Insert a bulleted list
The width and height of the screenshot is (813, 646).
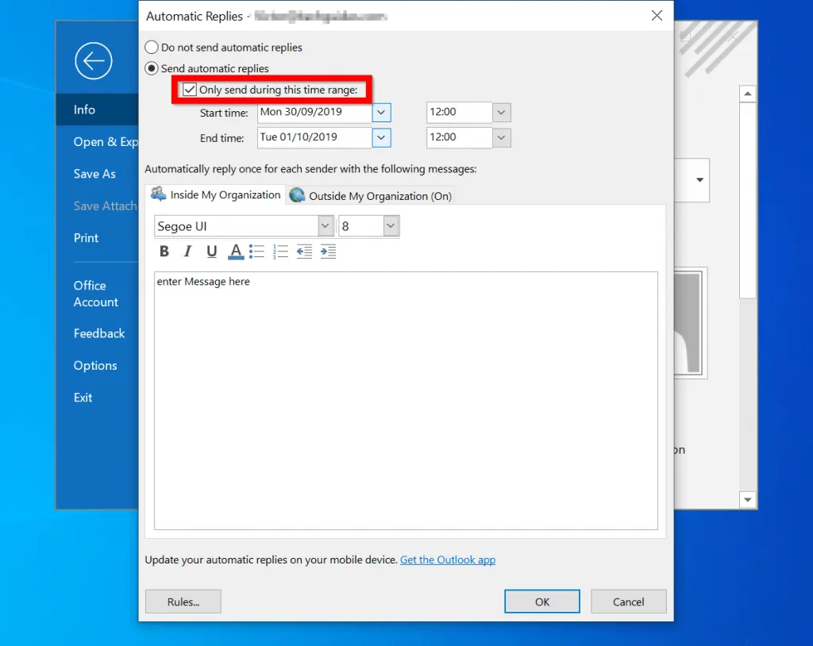(256, 252)
